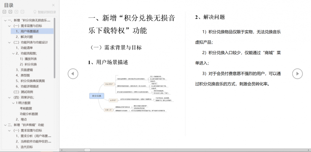Click the left scroll arrow of the bottom scrollbar
The image size is (311, 152).
tap(61, 150)
